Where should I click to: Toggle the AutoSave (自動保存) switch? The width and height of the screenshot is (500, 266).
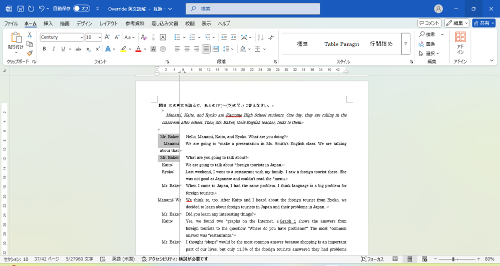[82, 9]
